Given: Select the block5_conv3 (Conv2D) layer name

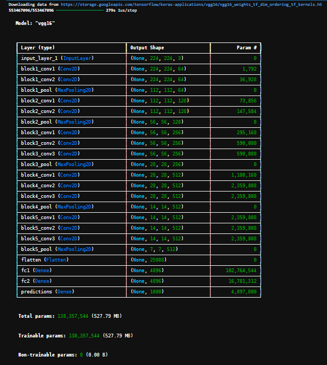Looking at the screenshot, I should coord(51,239).
